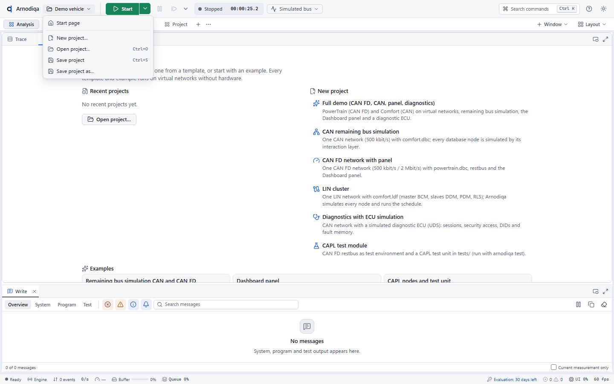Close the Write tab
Image resolution: width=614 pixels, height=384 pixels.
pyautogui.click(x=35, y=291)
